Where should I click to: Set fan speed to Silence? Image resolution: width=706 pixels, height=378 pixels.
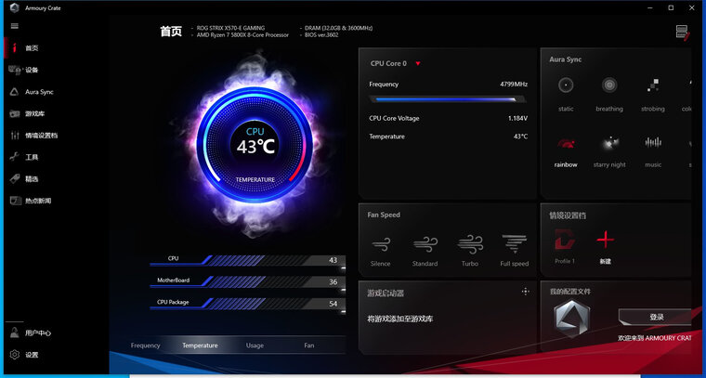(x=381, y=251)
